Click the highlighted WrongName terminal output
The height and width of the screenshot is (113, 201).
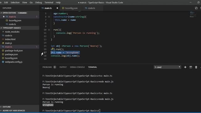tap(48, 105)
